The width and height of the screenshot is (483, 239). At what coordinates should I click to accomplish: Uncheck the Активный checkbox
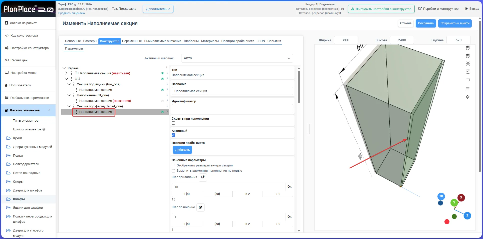coord(173,135)
